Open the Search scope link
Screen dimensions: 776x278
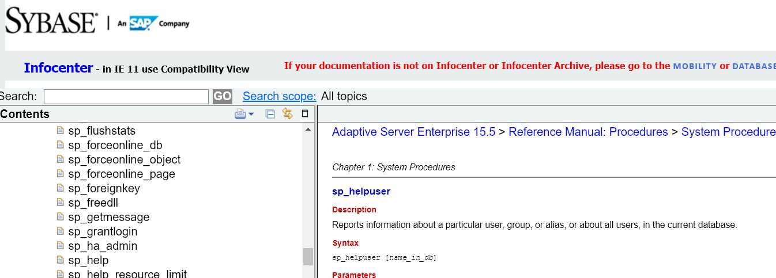(x=280, y=96)
